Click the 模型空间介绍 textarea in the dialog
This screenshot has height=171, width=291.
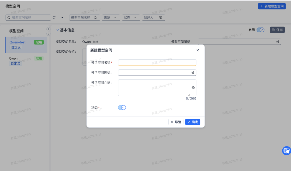point(154,88)
